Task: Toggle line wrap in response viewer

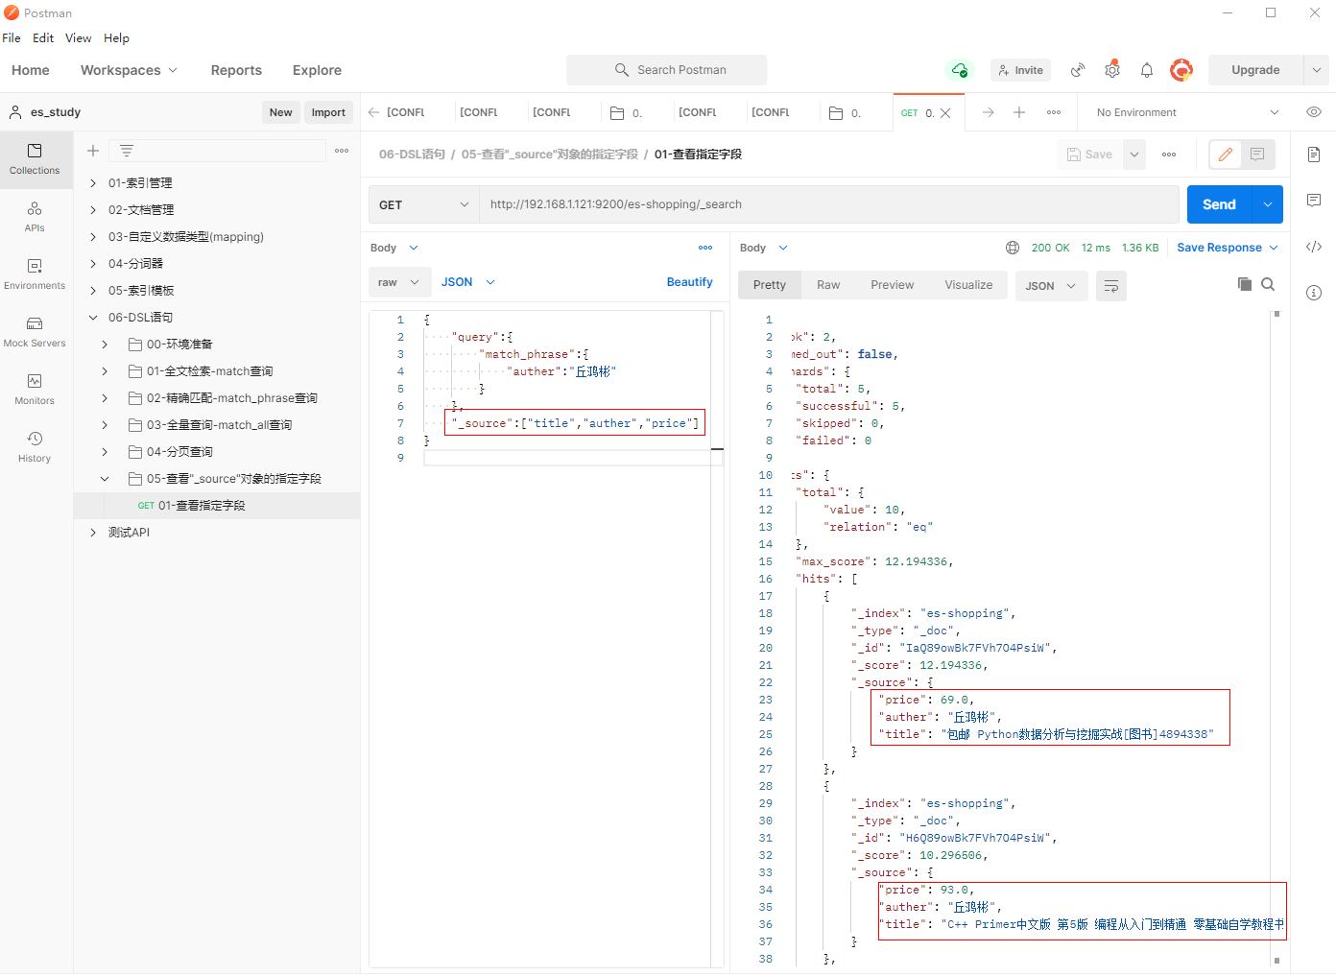Action: 1110,286
